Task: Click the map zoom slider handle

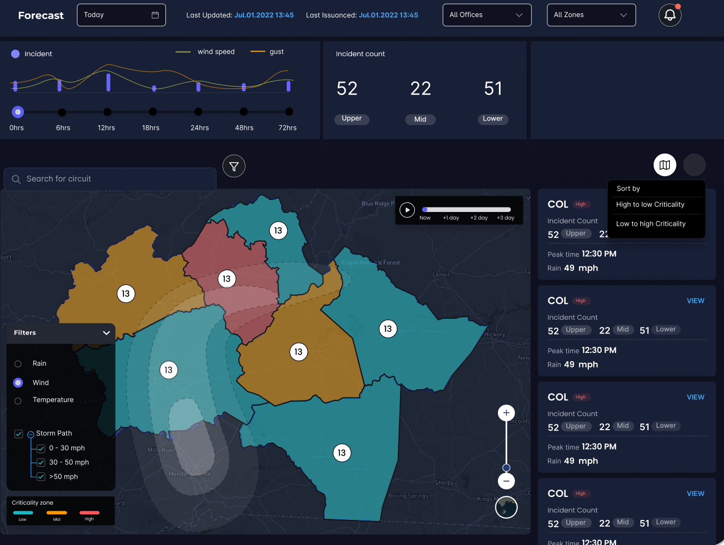Action: (x=506, y=468)
